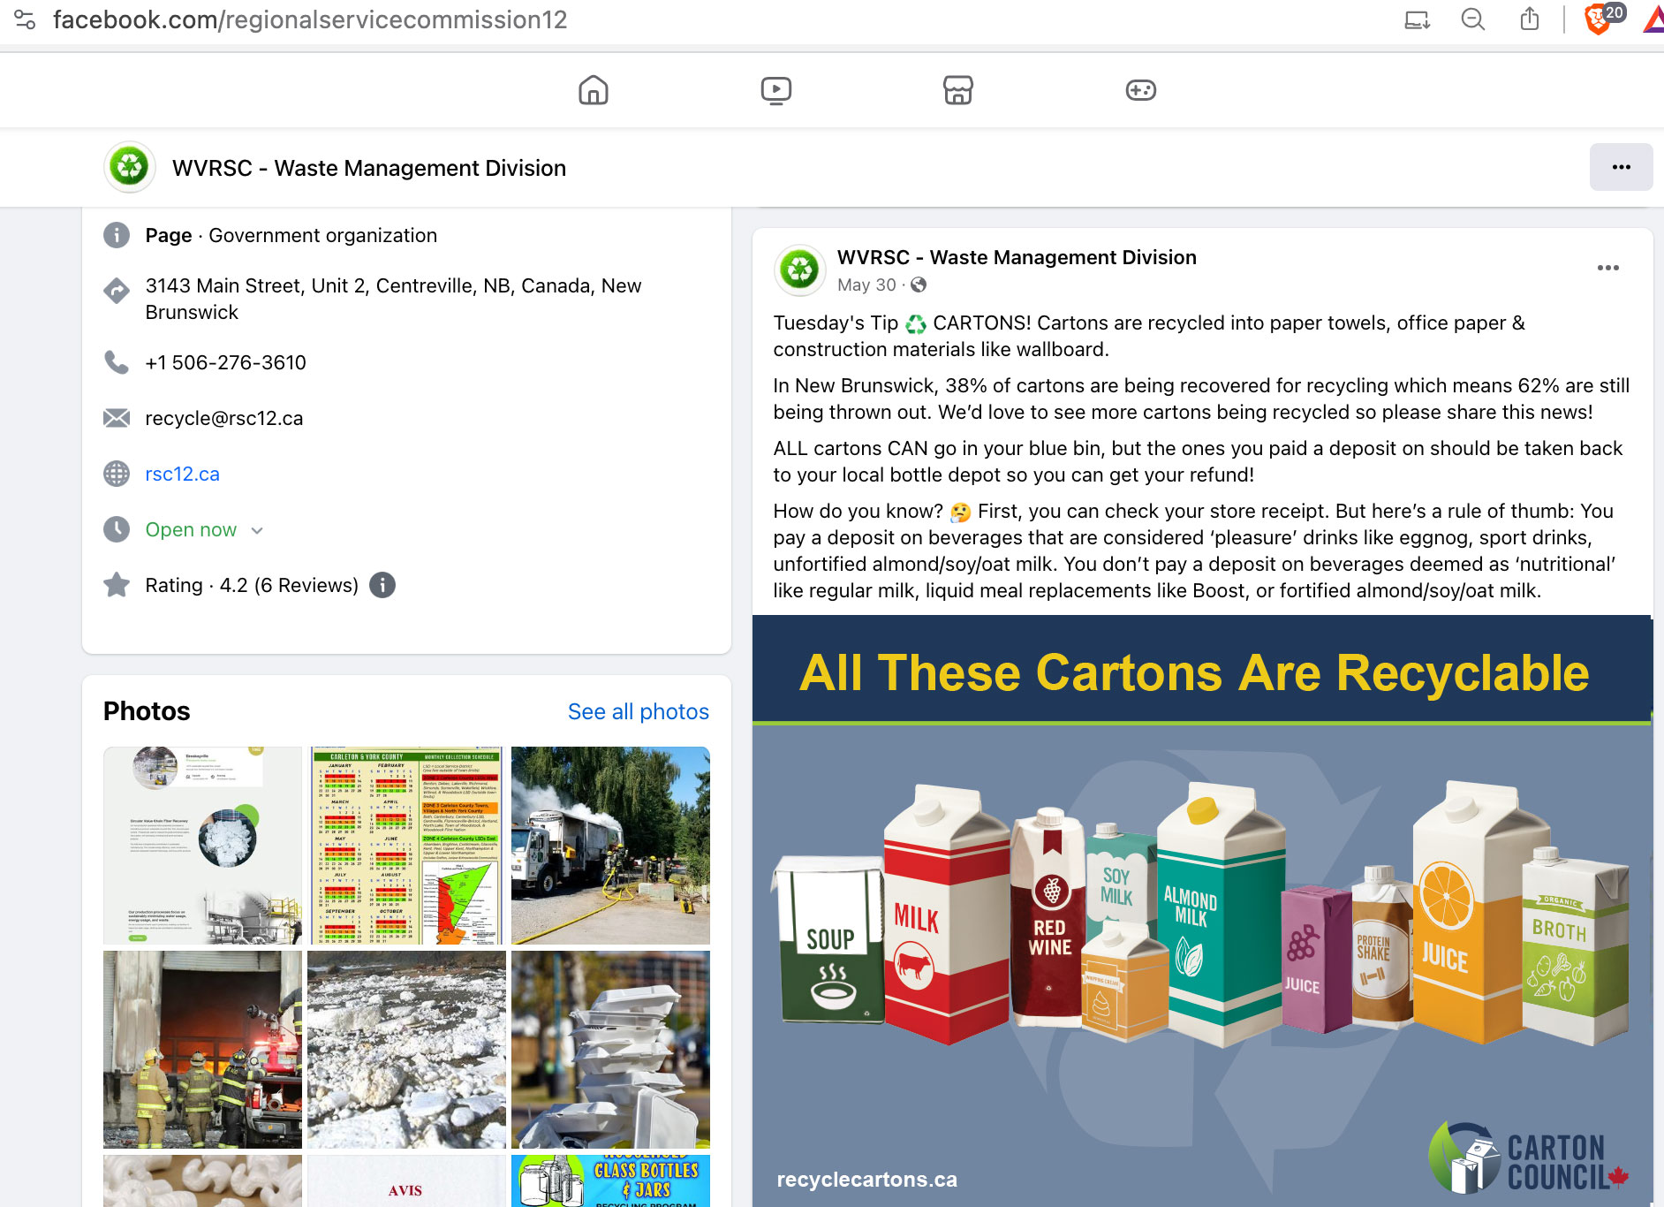Click the WVRSC avatar on the post
1664x1207 pixels.
[x=799, y=269]
